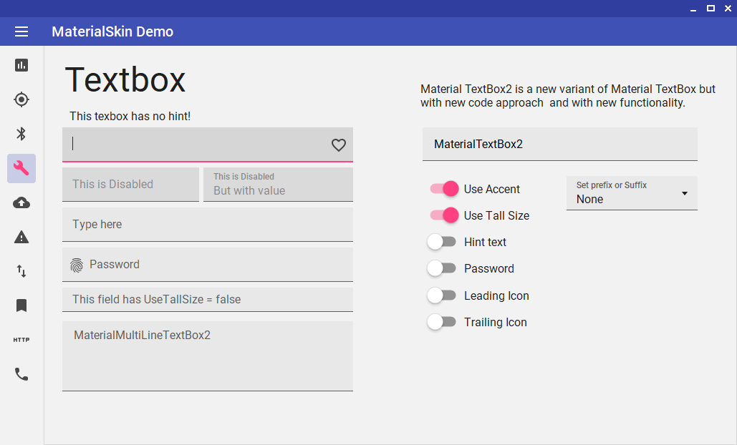Click the Textbox page heading

point(125,80)
